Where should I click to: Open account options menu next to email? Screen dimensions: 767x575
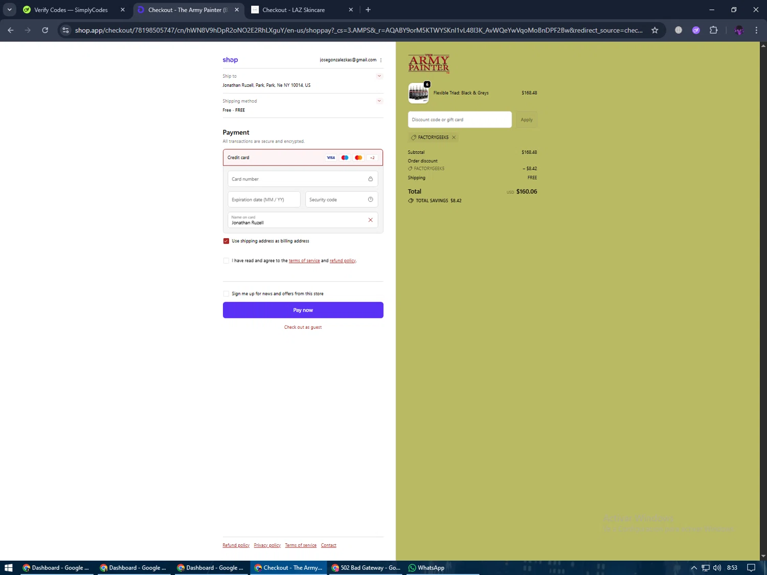pyautogui.click(x=381, y=60)
